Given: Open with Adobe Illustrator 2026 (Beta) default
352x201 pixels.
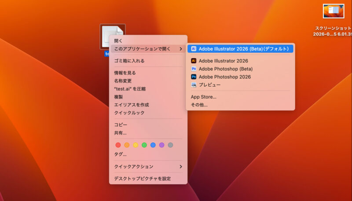Looking at the screenshot, I should [240, 49].
